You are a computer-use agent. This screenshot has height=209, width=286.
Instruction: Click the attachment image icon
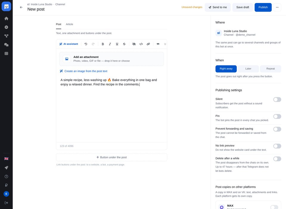67,59
